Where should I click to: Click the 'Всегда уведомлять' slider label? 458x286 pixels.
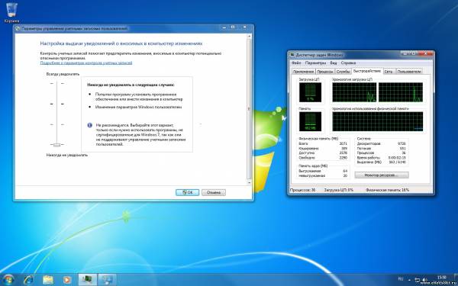pyautogui.click(x=63, y=74)
